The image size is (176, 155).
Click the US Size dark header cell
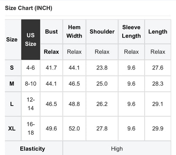pos(30,40)
